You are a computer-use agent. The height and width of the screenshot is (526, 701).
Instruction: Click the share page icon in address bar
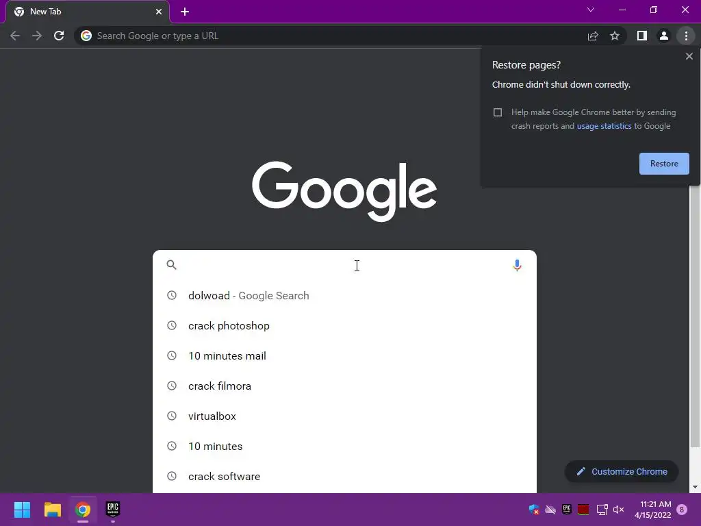coord(593,36)
